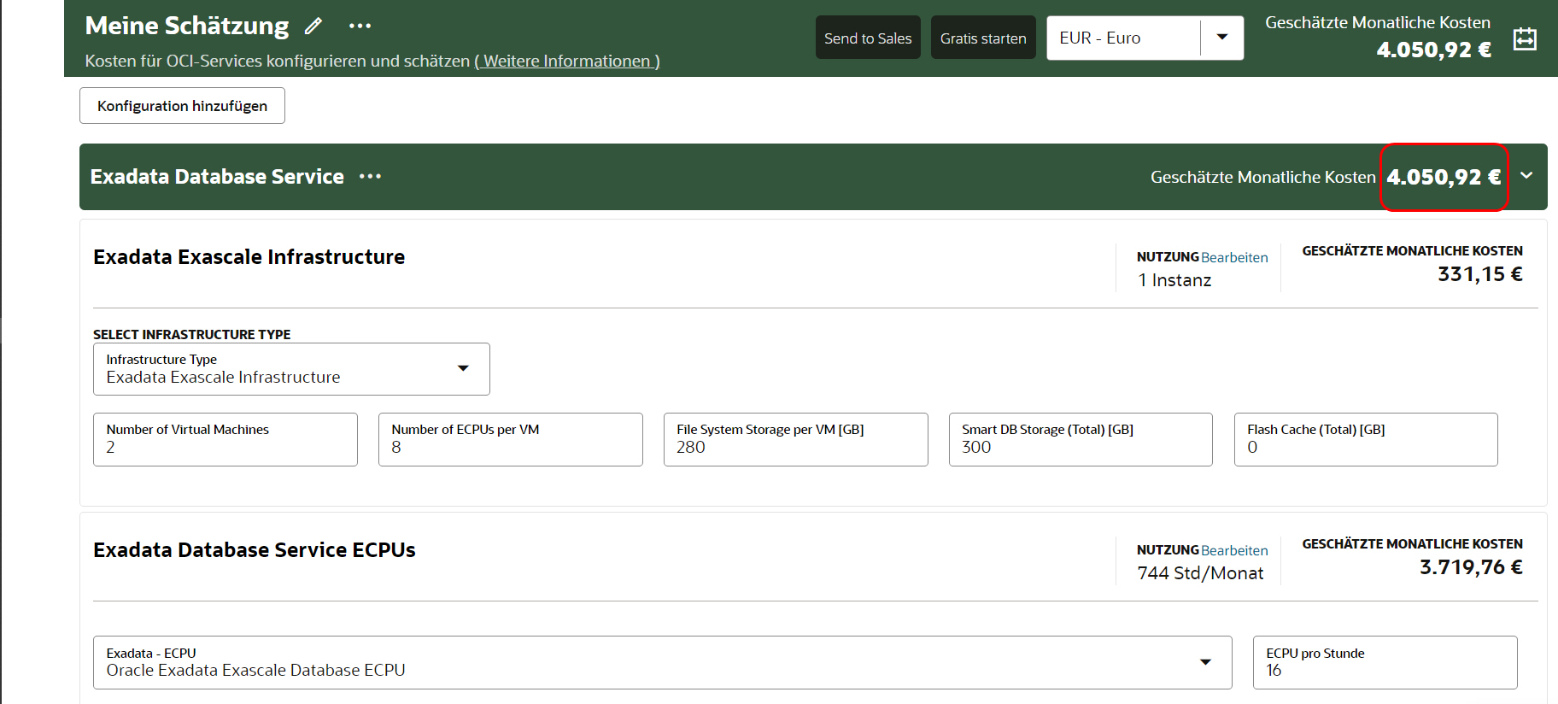Expand the Infrastructure Type dropdown

pos(463,369)
